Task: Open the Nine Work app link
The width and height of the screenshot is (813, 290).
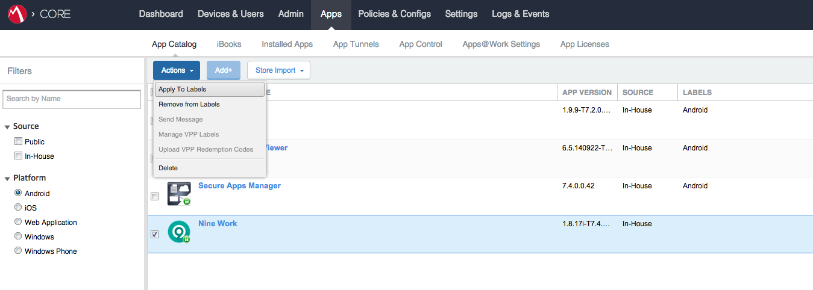Action: pyautogui.click(x=218, y=224)
